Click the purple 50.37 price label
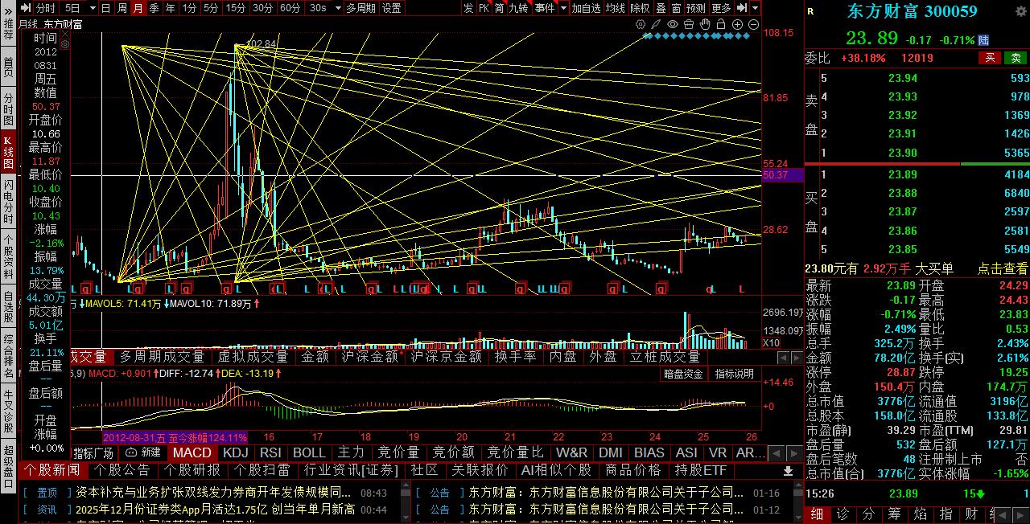The image size is (1030, 524). [x=781, y=175]
